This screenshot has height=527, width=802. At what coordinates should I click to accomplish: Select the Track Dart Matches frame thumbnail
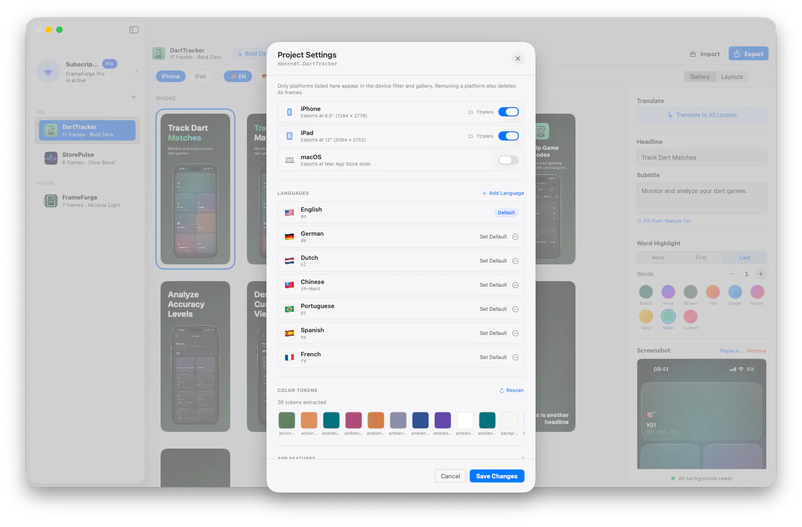pos(195,189)
